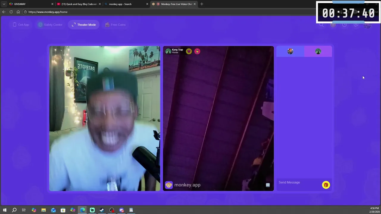Click the address bar URL monkey.app/home
381x214 pixels.
pyautogui.click(x=48, y=12)
